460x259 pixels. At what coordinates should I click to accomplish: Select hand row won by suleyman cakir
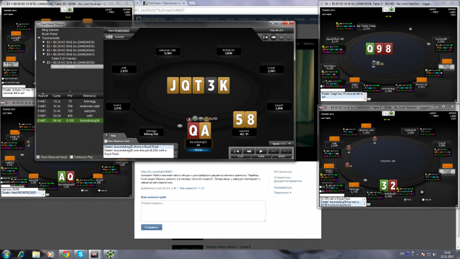coord(70,106)
